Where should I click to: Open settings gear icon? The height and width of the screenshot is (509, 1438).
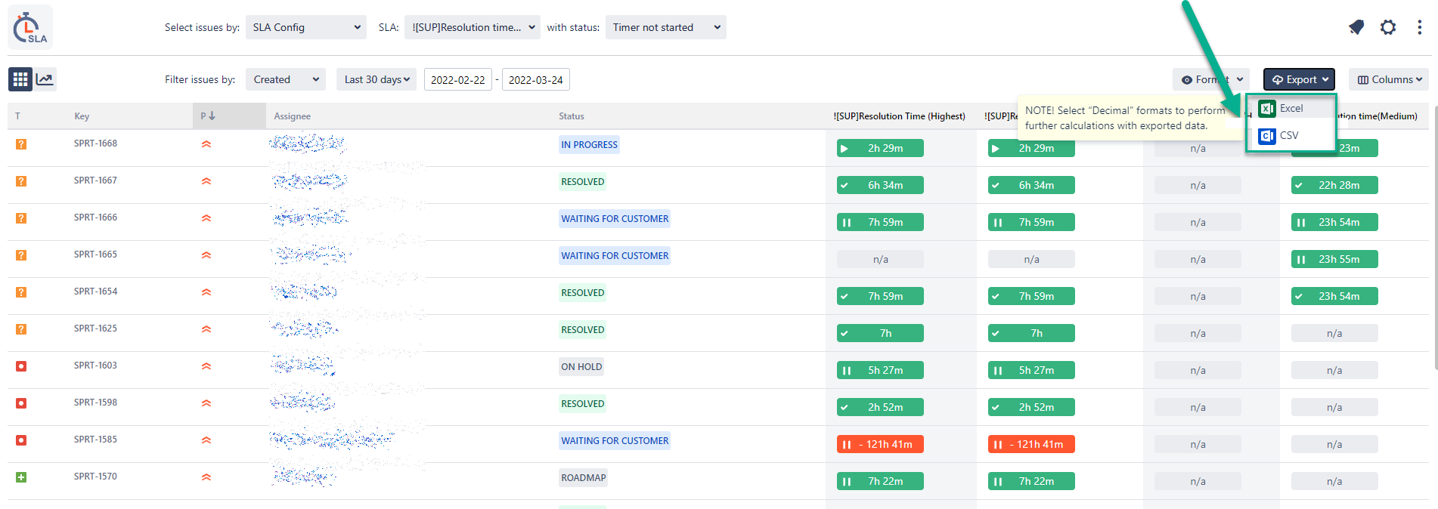coord(1388,27)
